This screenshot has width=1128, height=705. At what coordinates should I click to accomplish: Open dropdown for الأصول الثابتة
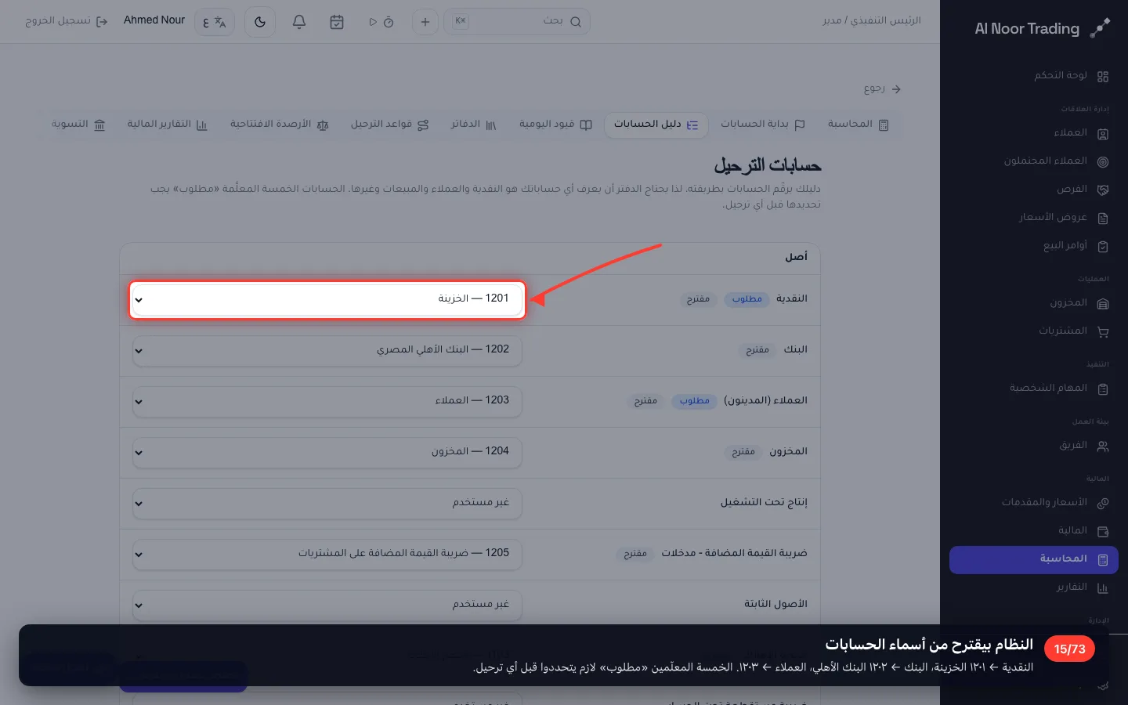click(327, 605)
